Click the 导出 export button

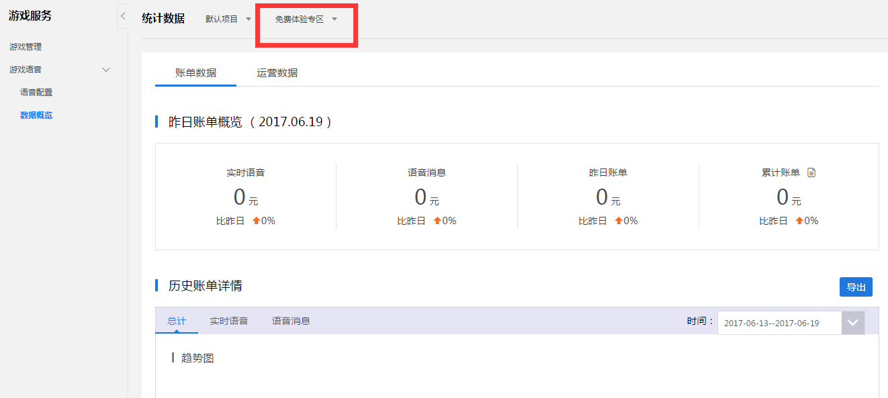856,287
